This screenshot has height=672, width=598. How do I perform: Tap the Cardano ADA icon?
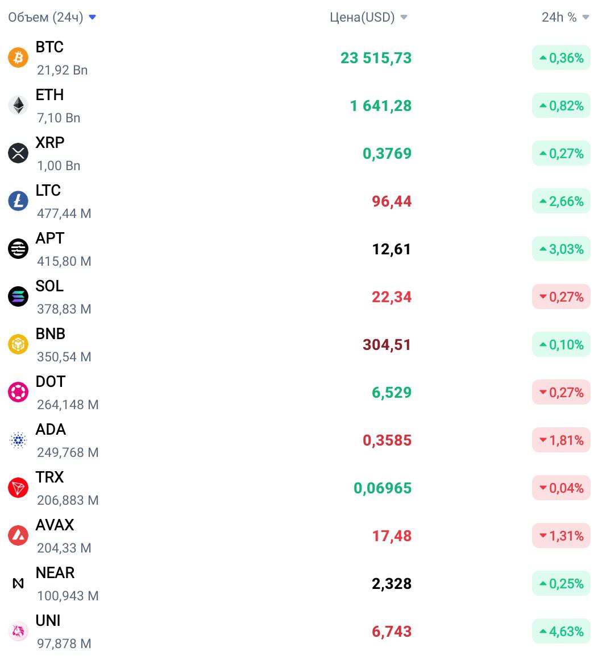point(18,440)
